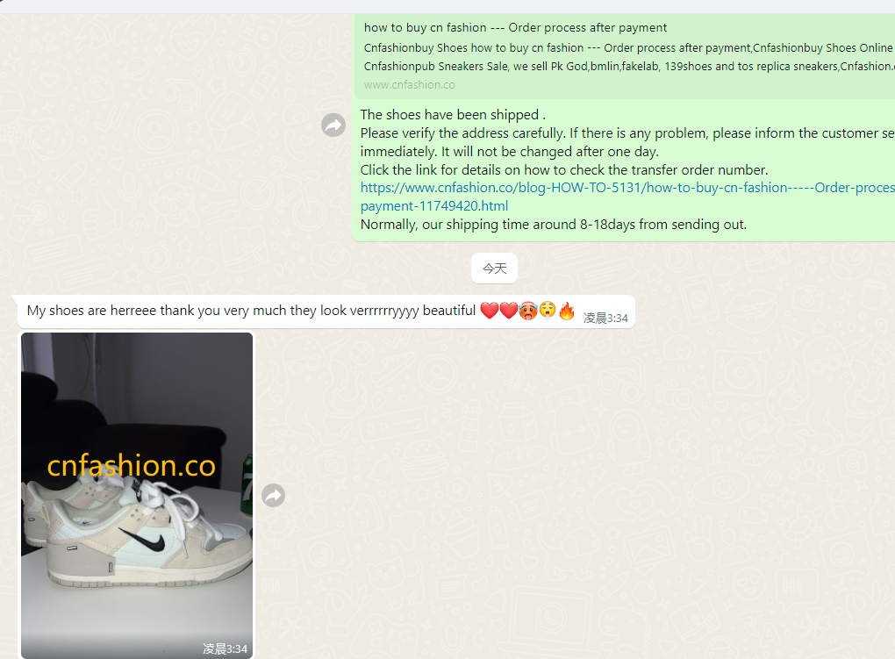Forward the sneaker photo message
The height and width of the screenshot is (659, 895).
click(x=274, y=495)
